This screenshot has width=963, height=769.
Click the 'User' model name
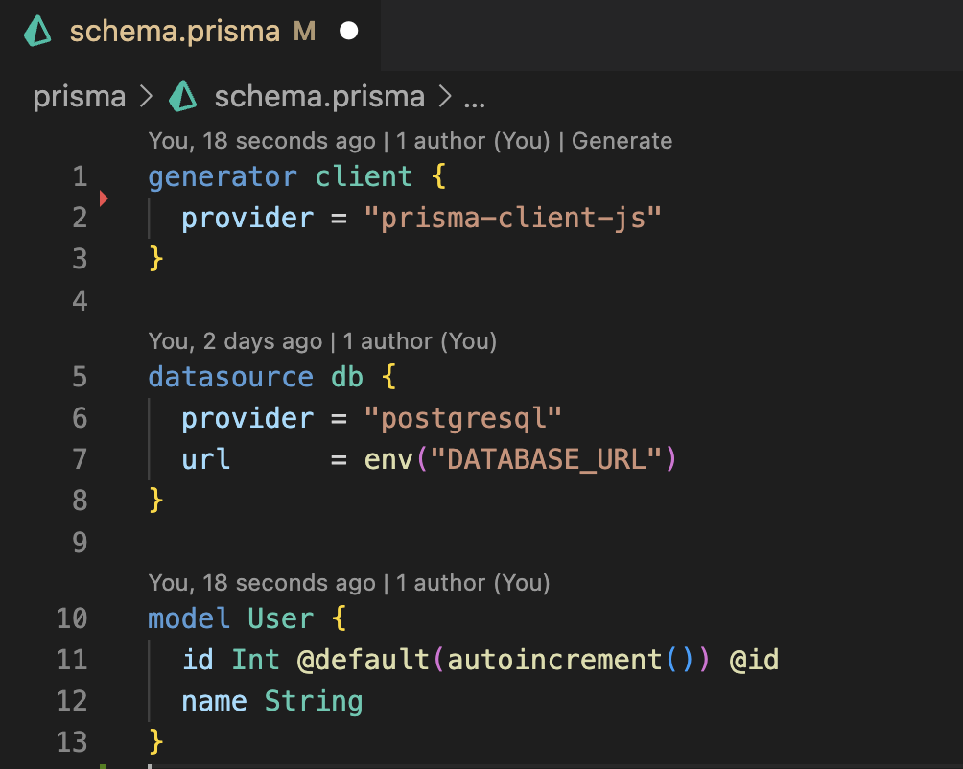coord(281,618)
